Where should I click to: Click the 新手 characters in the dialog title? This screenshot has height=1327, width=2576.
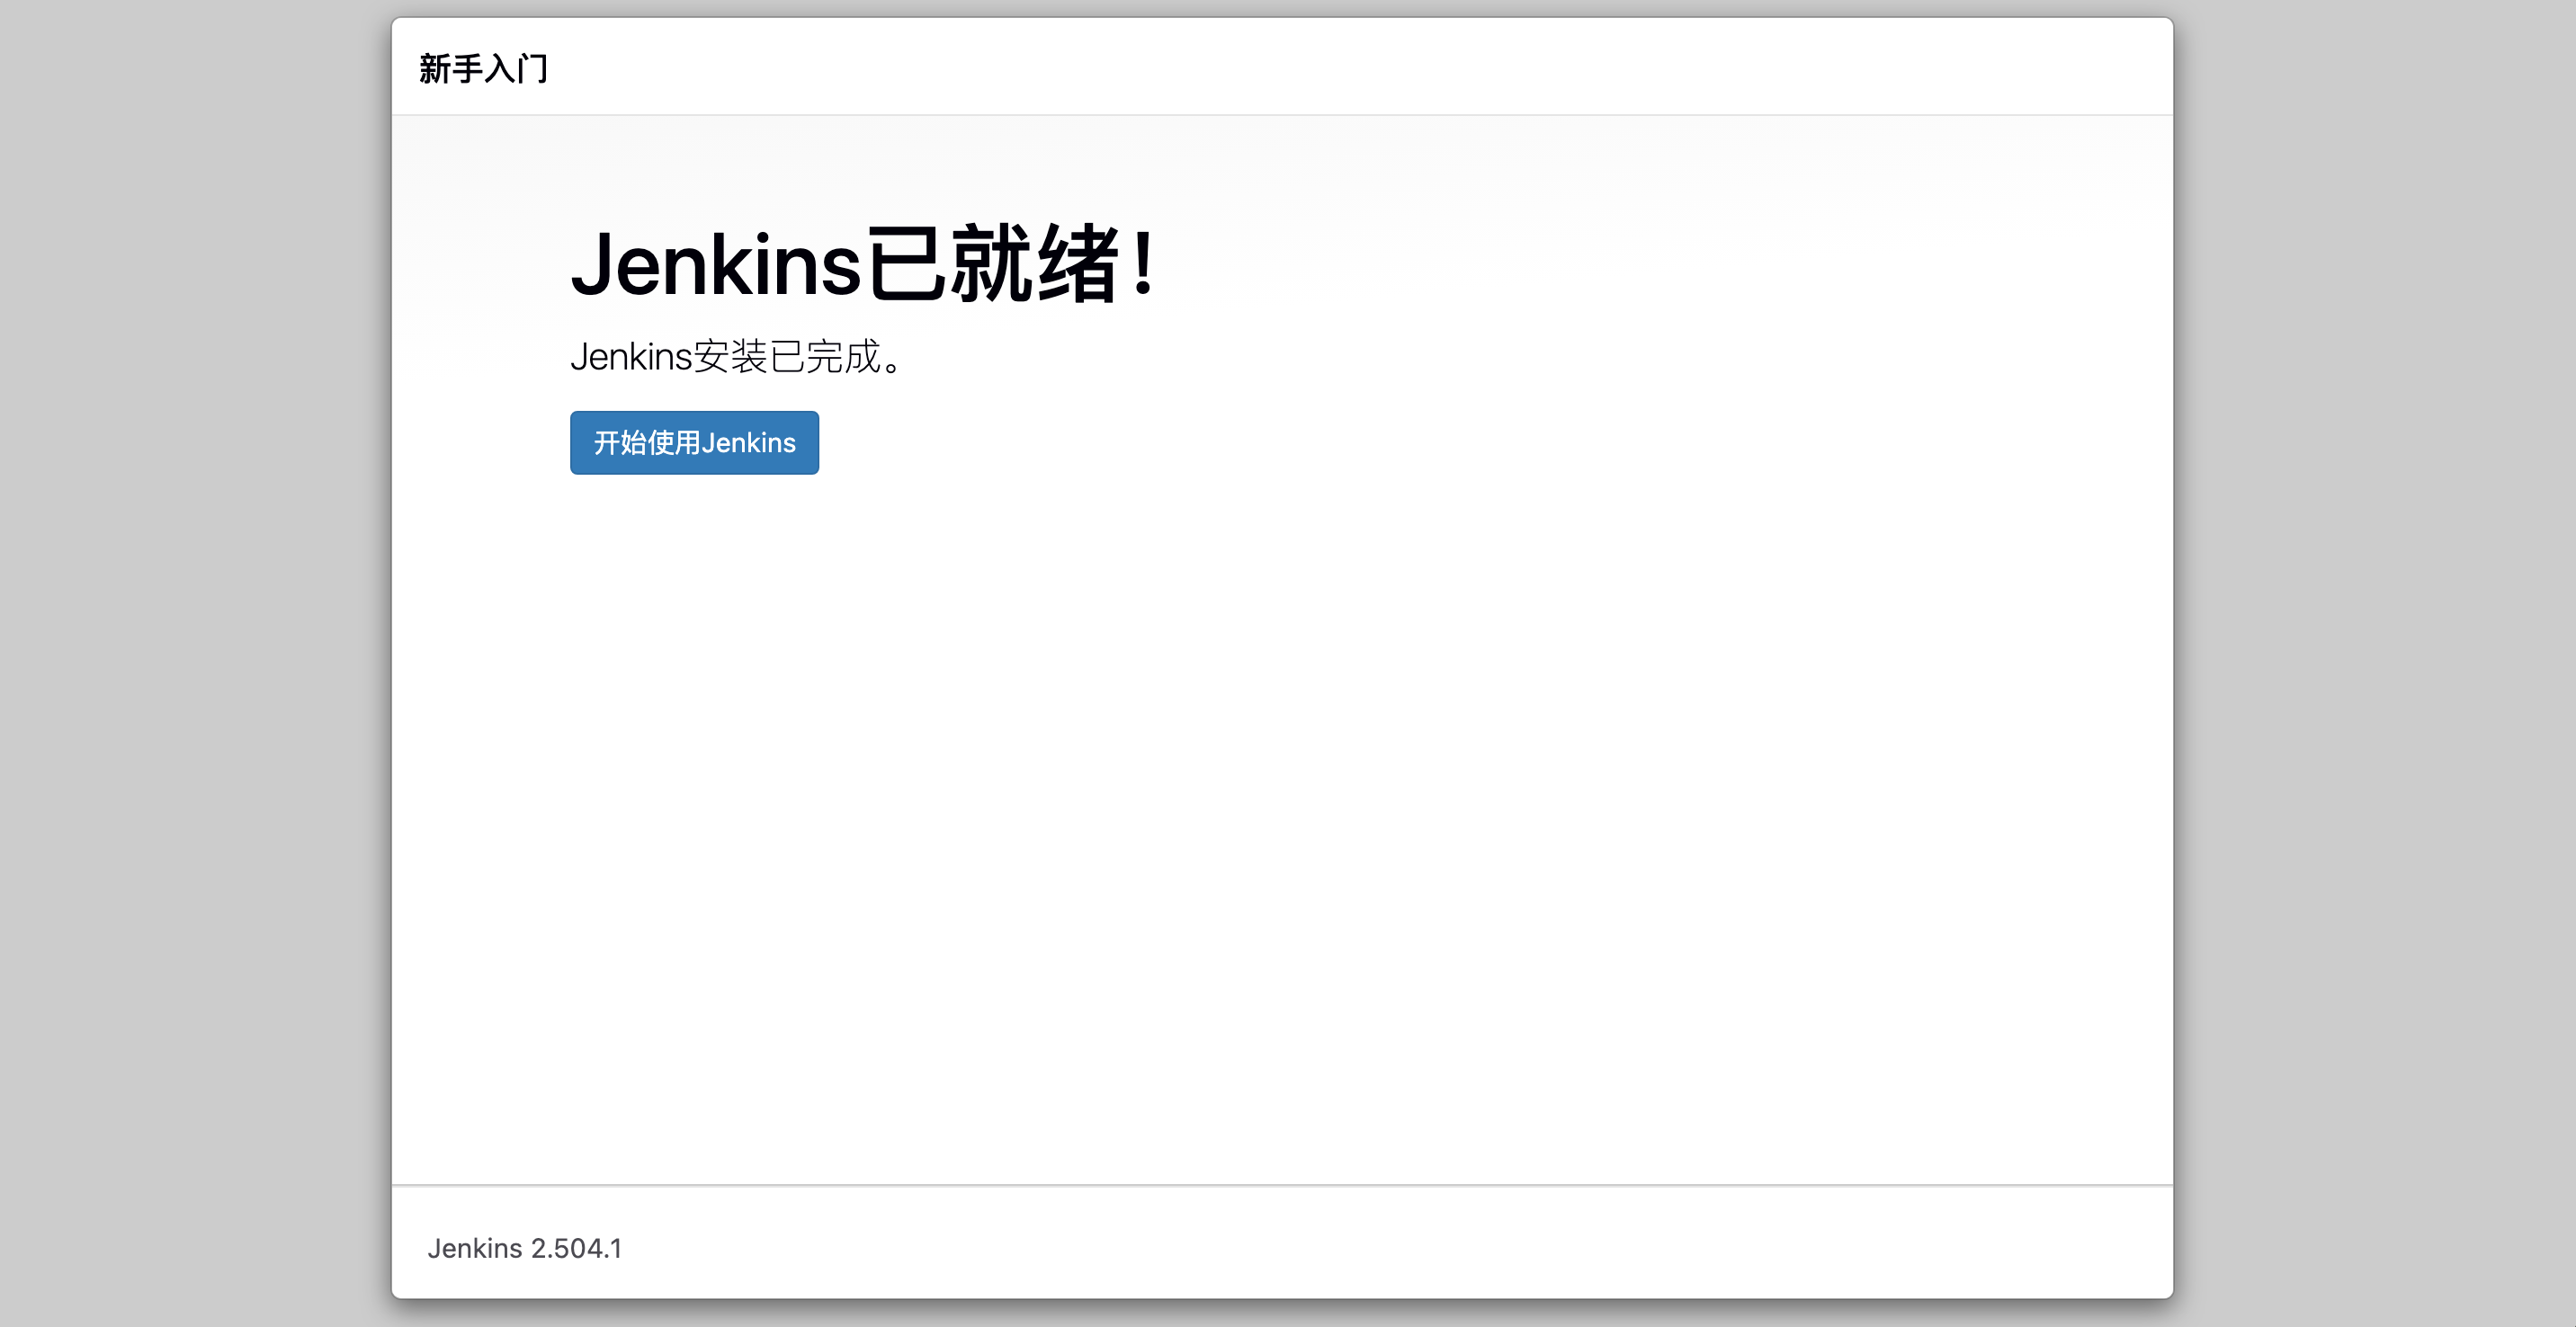451,68
